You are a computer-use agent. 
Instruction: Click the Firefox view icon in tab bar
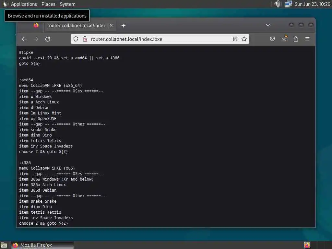point(36,25)
